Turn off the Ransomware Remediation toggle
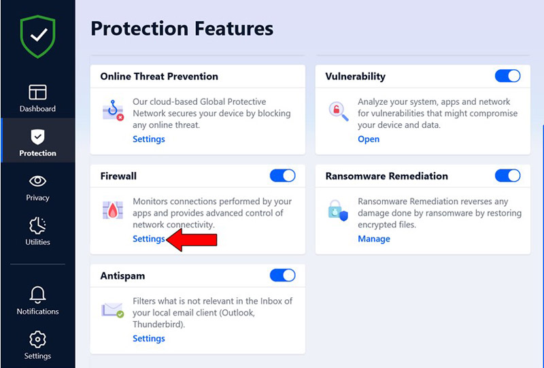 tap(508, 175)
